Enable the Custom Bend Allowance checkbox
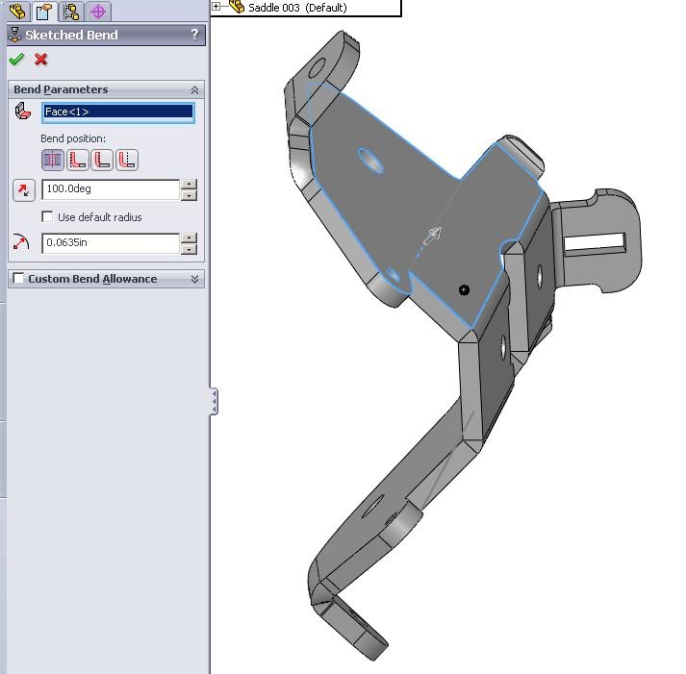The height and width of the screenshot is (674, 686). click(18, 278)
